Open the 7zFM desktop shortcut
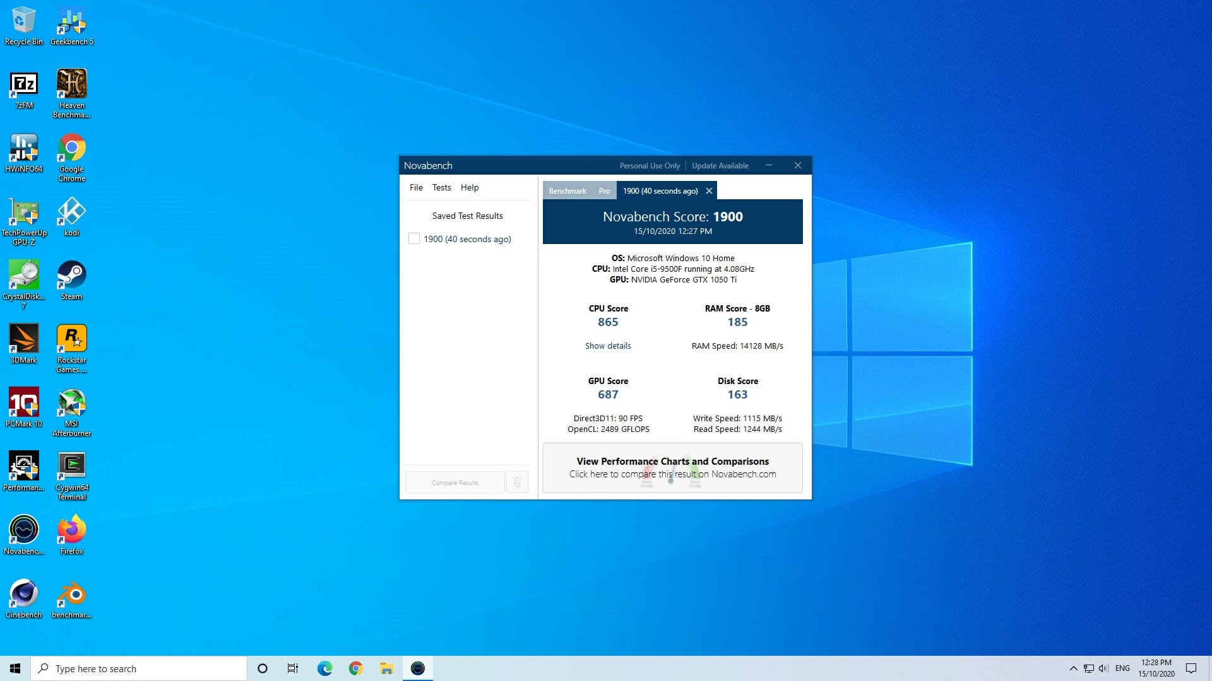The height and width of the screenshot is (681, 1212). tap(24, 90)
